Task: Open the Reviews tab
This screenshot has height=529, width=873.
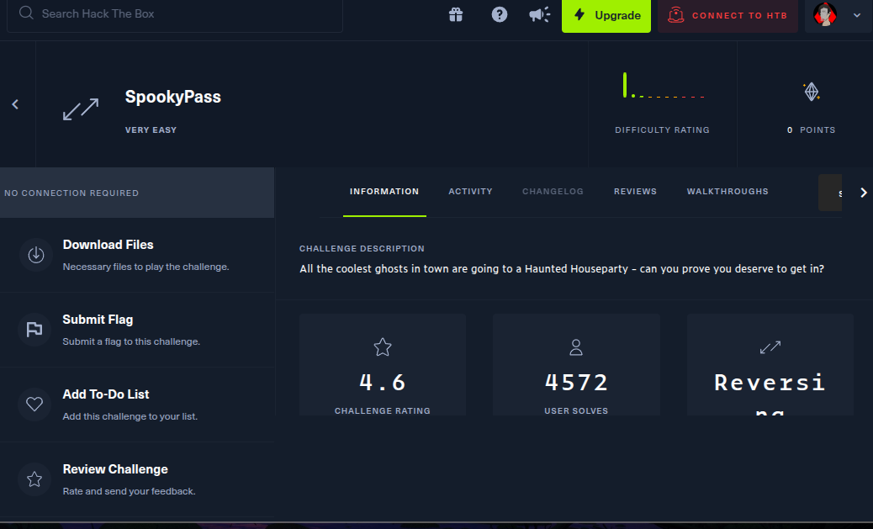Action: pos(635,192)
